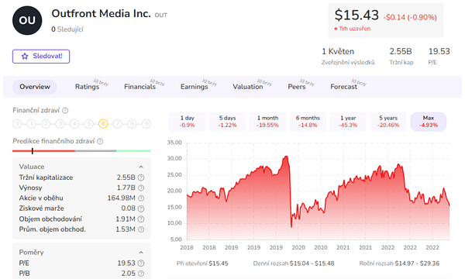Click info icon for Objem obchodování
Viewport: 465px width, 279px height.
pyautogui.click(x=141, y=219)
